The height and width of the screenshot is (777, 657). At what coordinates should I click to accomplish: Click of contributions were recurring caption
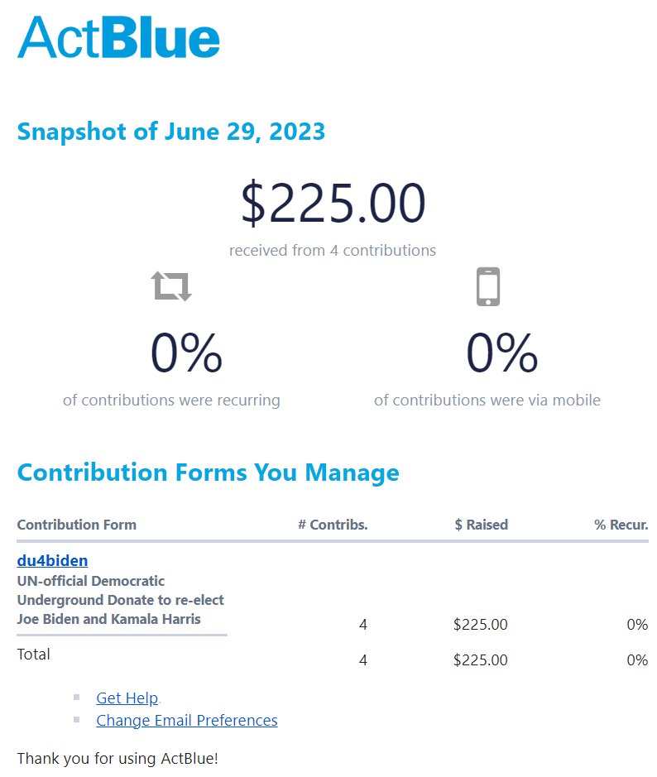tap(171, 400)
